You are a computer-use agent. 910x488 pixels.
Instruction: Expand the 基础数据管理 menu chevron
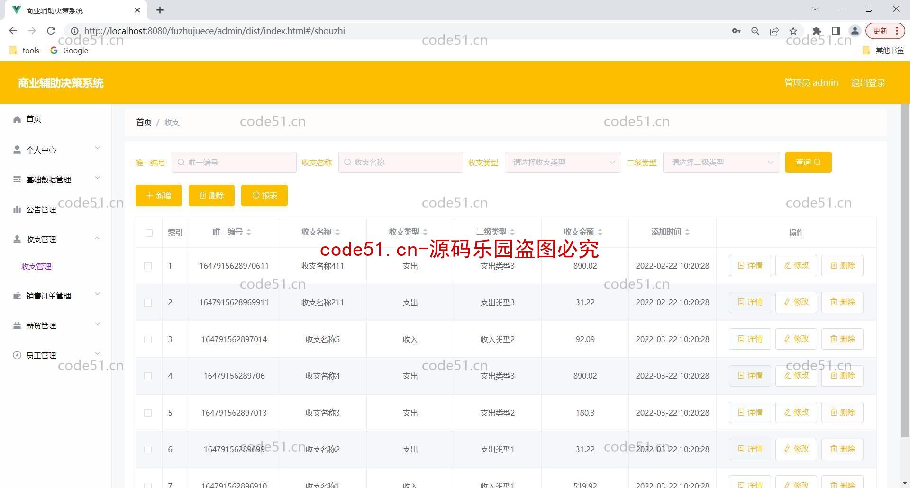tap(97, 178)
